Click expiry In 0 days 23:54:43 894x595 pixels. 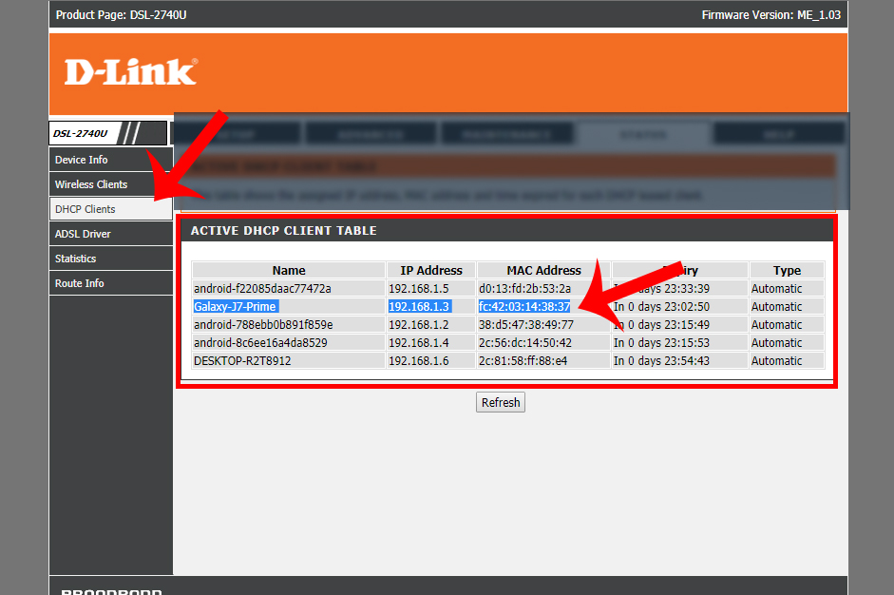[x=661, y=361]
